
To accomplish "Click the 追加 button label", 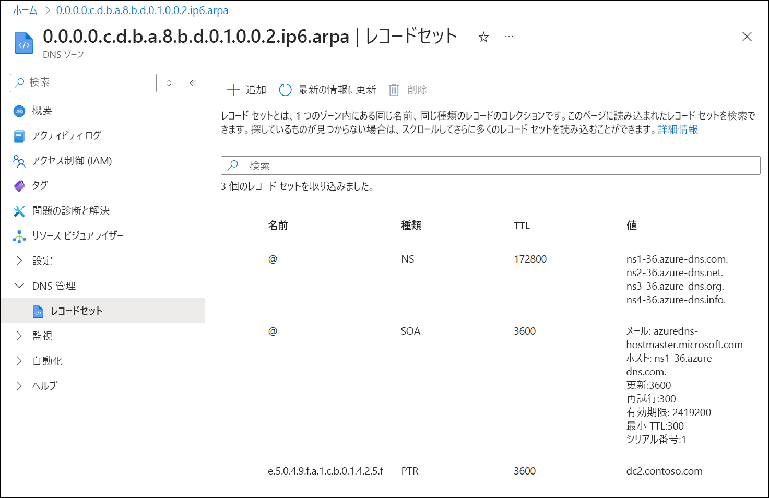I will point(256,90).
